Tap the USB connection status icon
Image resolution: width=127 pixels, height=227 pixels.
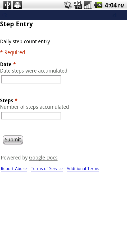click(7, 5)
